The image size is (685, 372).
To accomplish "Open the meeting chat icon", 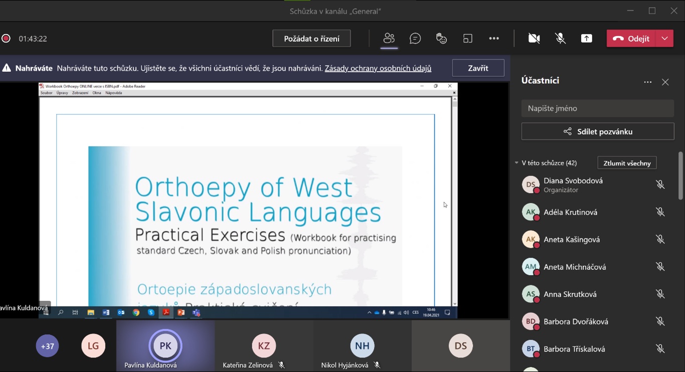I will click(x=415, y=39).
